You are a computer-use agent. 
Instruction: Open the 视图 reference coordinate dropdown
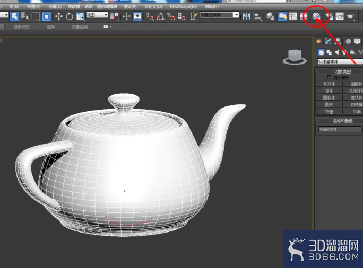pyautogui.click(x=97, y=15)
